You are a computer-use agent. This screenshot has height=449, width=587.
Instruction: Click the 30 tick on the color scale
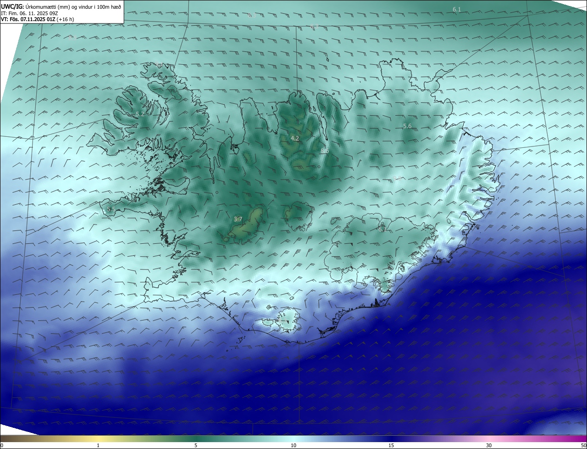[489, 445]
